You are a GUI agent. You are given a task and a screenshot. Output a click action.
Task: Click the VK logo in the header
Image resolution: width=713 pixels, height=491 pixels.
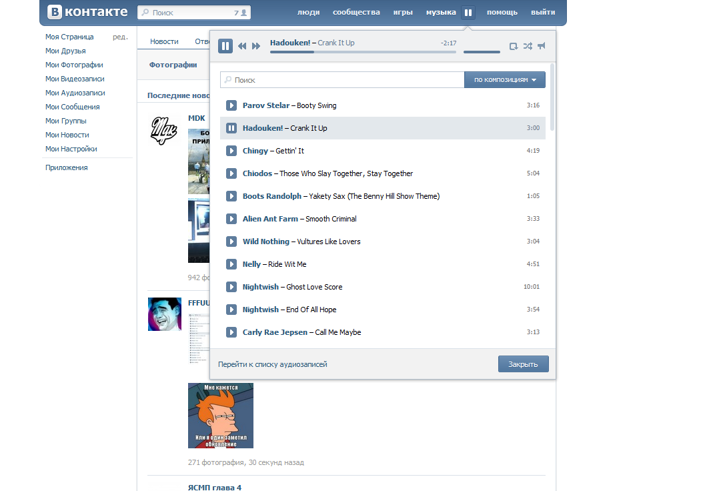point(87,12)
